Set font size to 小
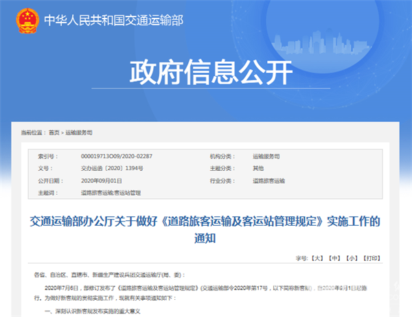The height and width of the screenshot is (317, 412). pyautogui.click(x=352, y=259)
